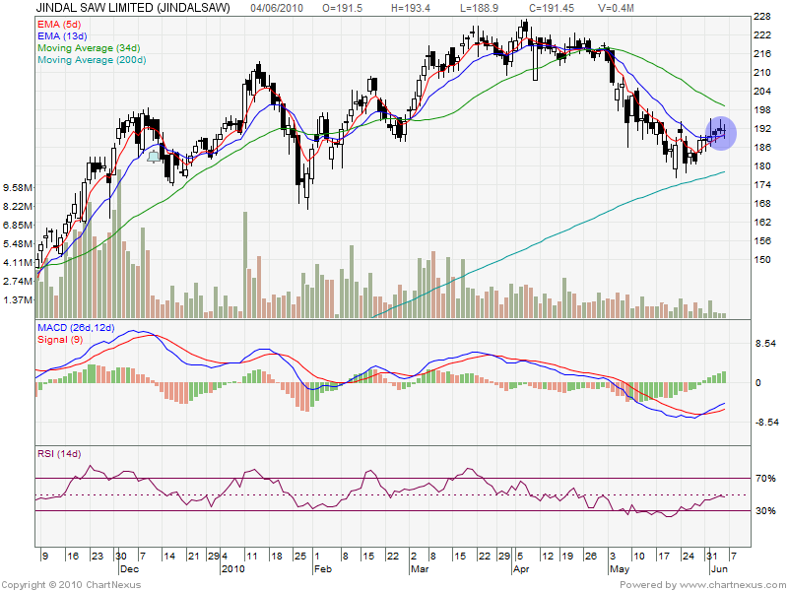
Task: Click the closing price C=191.45 in header
Action: coord(517,8)
